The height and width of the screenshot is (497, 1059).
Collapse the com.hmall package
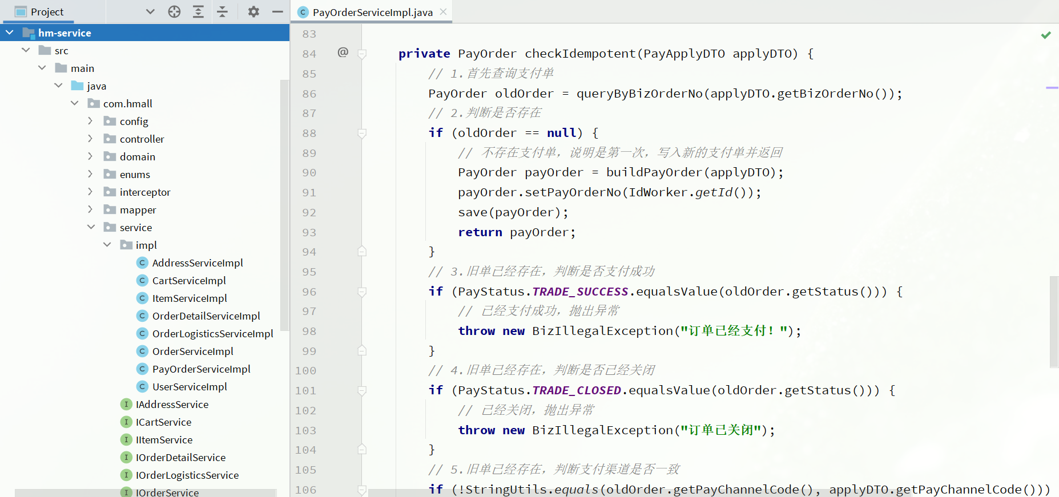[74, 103]
